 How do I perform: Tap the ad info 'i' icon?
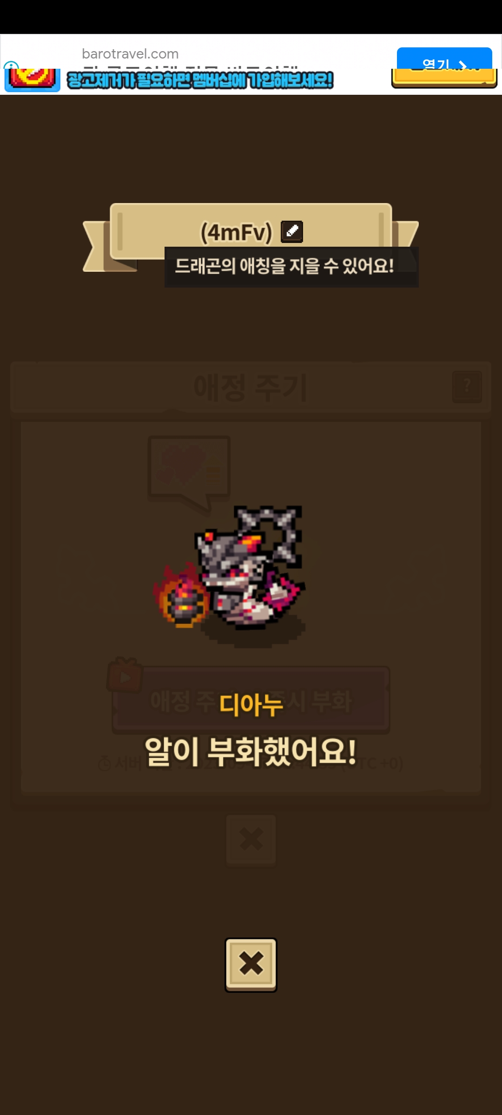click(x=11, y=65)
